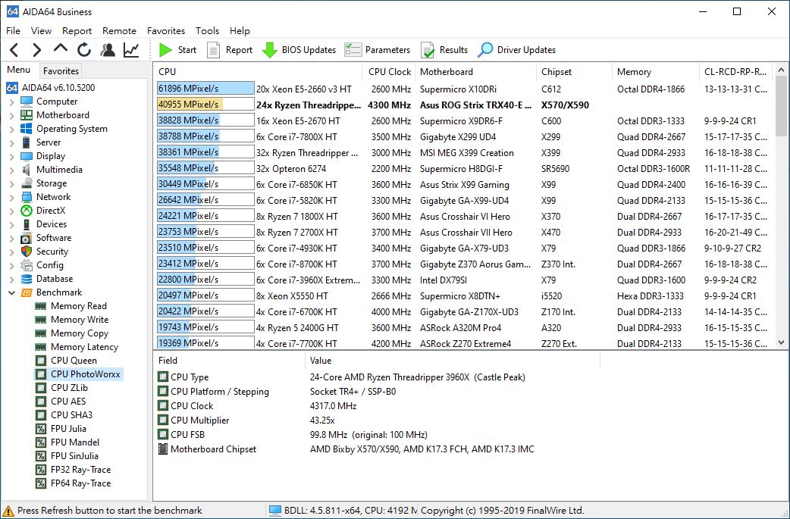The image size is (790, 519).
Task: Select the FP32 Ray-Trace benchmark
Action: click(73, 469)
